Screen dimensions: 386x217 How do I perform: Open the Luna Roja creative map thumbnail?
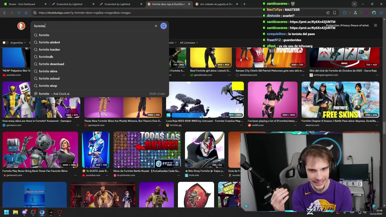pos(205,99)
